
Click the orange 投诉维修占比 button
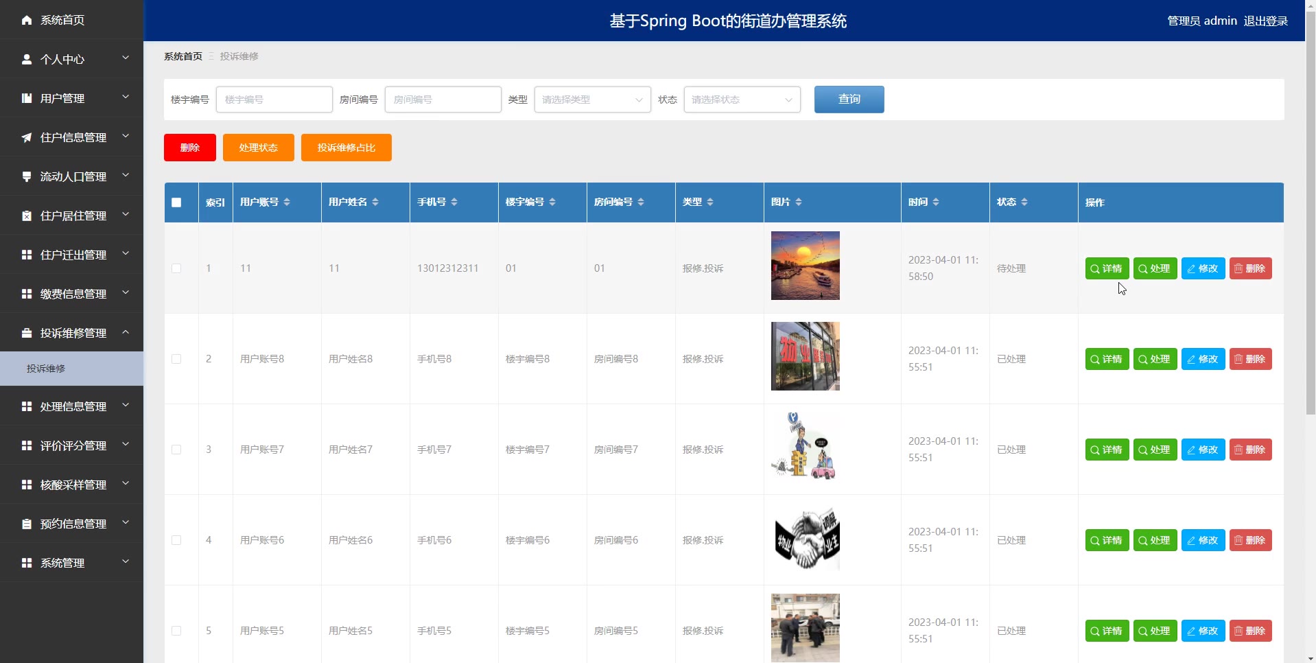346,148
